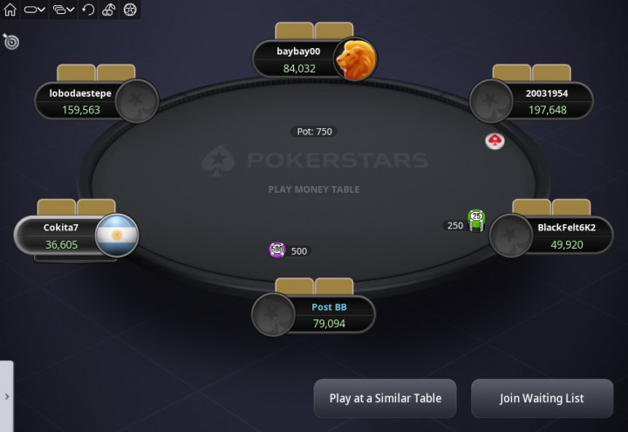Click Cokita7's Argentina flag avatar
This screenshot has width=628, height=432.
117,236
